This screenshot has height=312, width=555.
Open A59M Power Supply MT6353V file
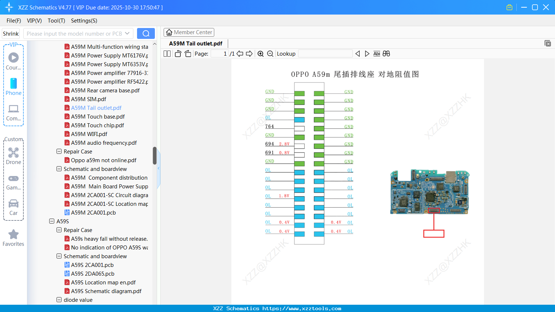coord(106,64)
